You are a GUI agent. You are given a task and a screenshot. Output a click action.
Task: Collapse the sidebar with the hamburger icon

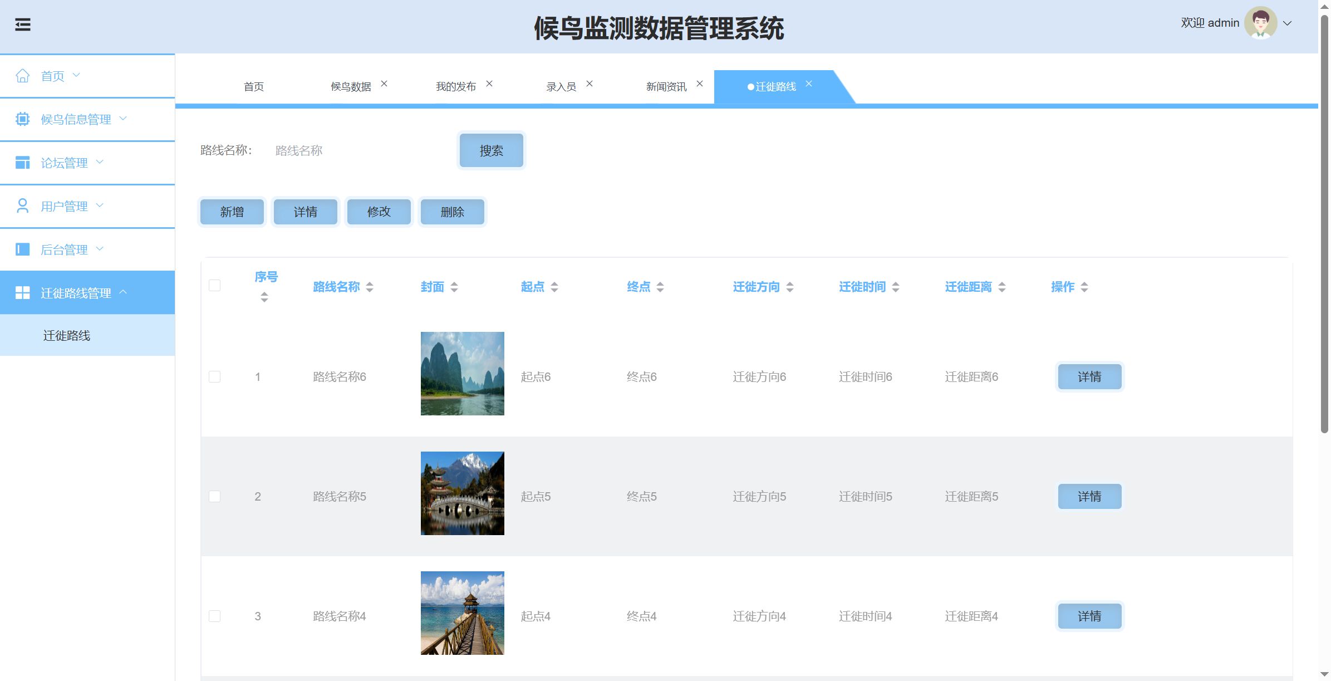[23, 25]
